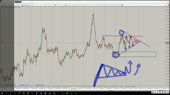Set chart type to line chart
170x95 pixels.
coord(107,5)
